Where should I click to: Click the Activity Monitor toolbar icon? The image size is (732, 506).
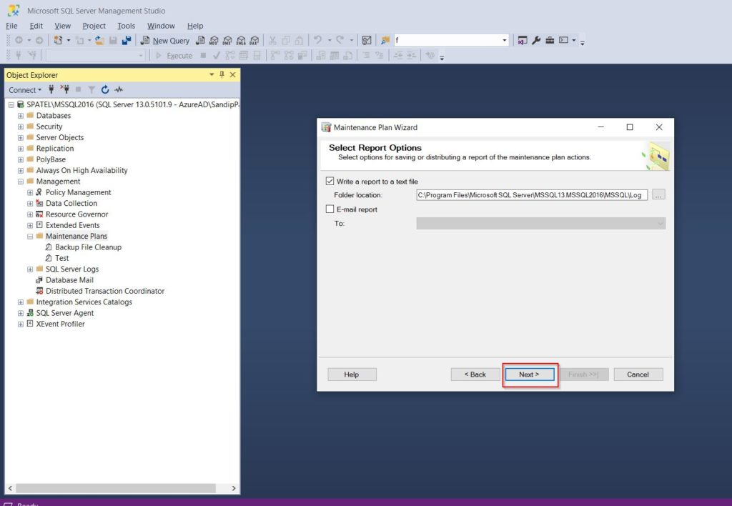click(x=367, y=41)
